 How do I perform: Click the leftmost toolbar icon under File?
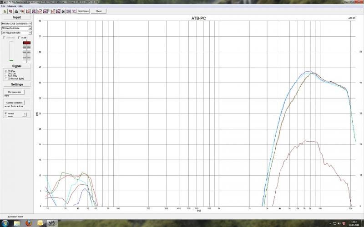[5, 11]
